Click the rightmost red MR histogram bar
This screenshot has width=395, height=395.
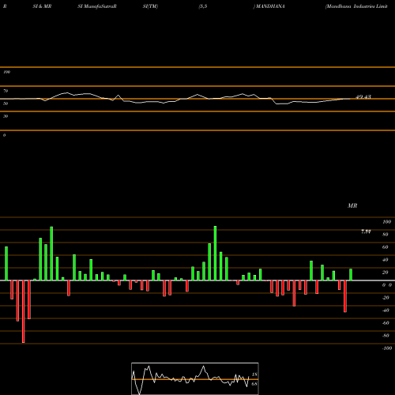[345, 296]
